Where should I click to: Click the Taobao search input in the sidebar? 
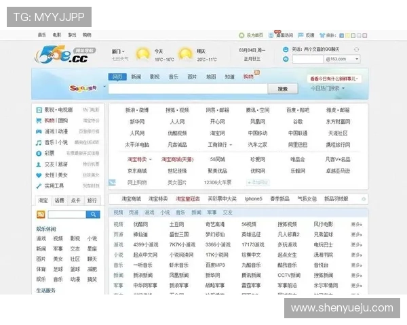67,215
